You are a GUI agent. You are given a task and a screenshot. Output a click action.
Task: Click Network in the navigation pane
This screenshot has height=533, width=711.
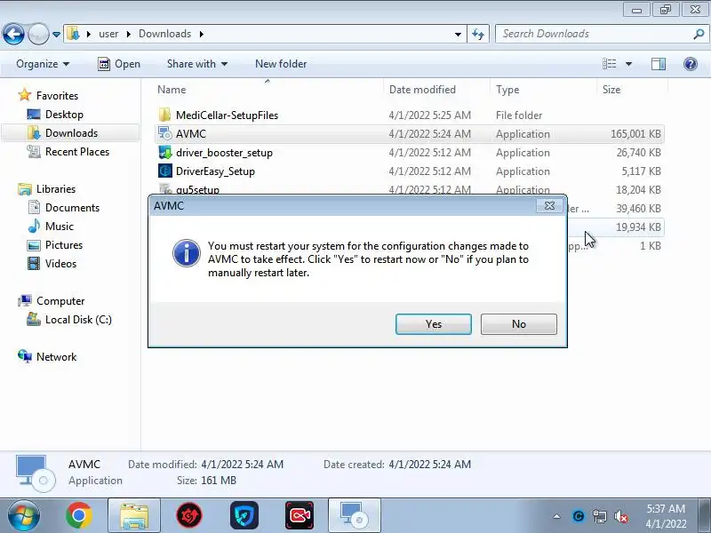click(x=57, y=357)
